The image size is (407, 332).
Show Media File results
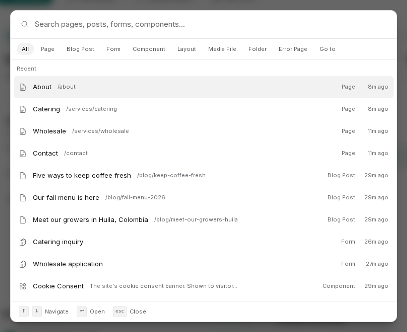222,49
